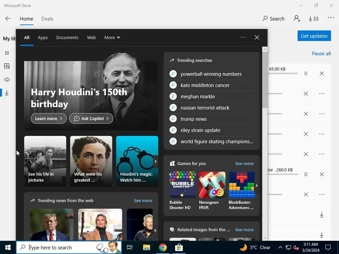Click Learn more about Houdini

[x=48, y=118]
